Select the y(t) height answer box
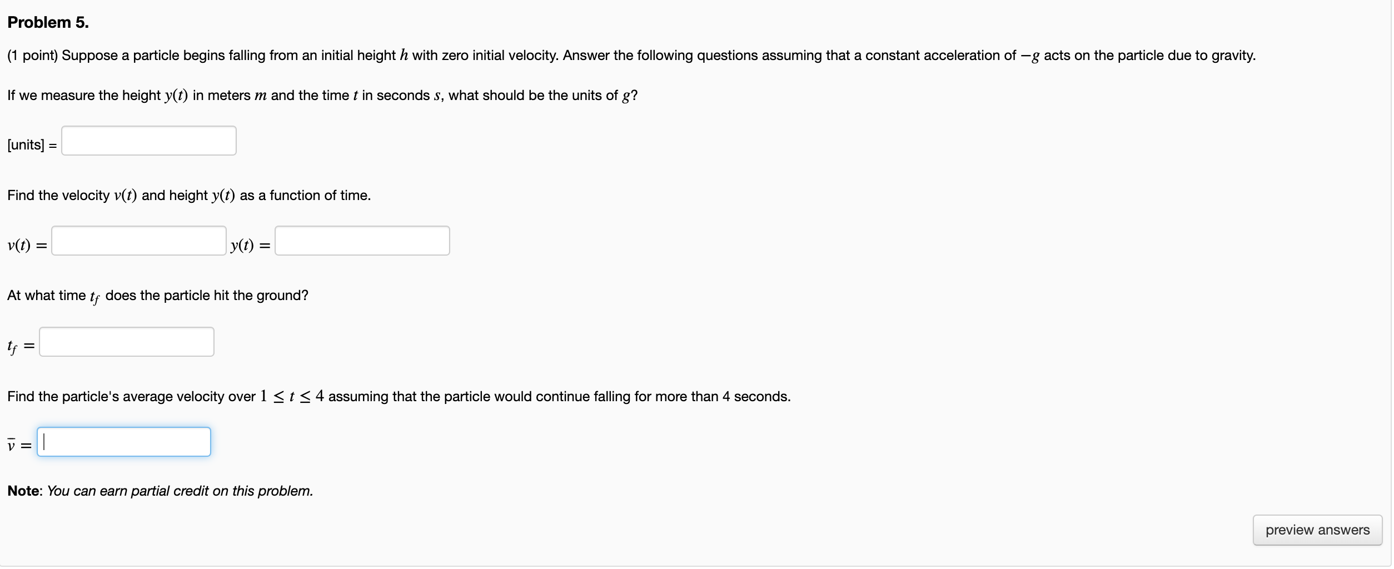1394x569 pixels. coord(362,241)
